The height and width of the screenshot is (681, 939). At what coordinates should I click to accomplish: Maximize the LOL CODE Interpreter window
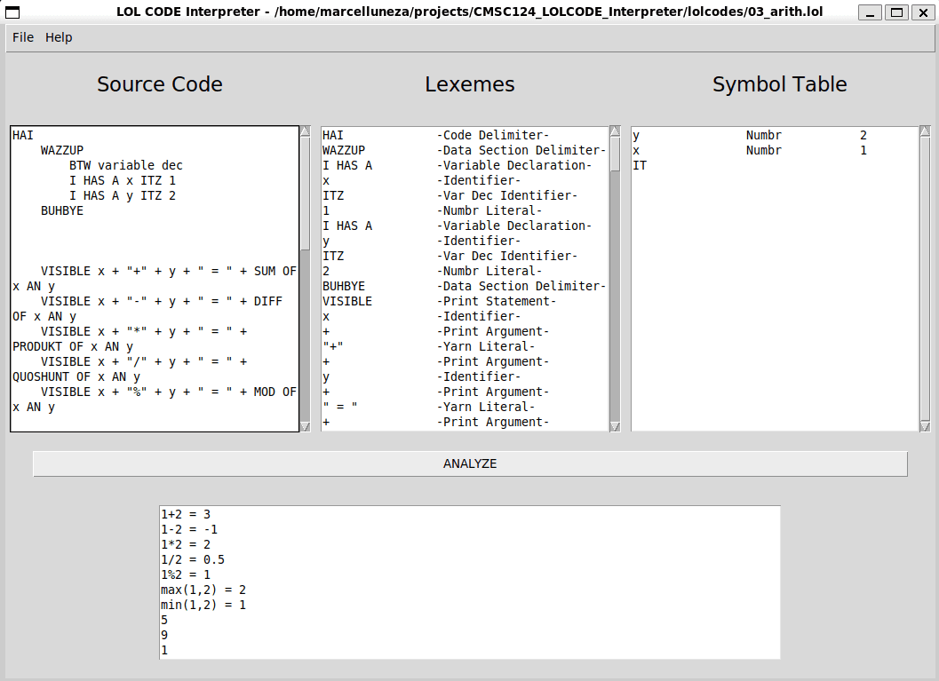(896, 12)
